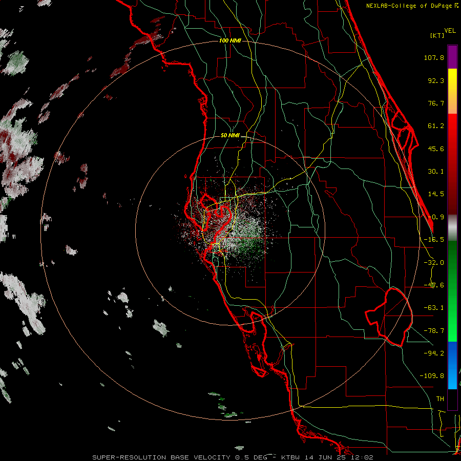The width and height of the screenshot is (461, 461).
Task: Click the -32.0 velocity value
Action: pos(434,263)
